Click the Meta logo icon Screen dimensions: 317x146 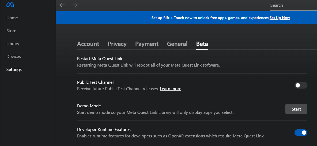(10, 5)
